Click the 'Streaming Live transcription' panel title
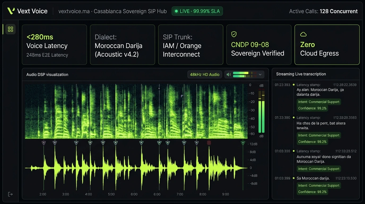This screenshot has height=204, width=365. tap(301, 74)
